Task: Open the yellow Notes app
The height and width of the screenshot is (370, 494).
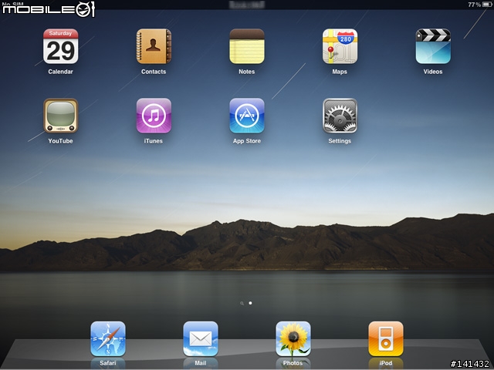Action: coord(247,46)
